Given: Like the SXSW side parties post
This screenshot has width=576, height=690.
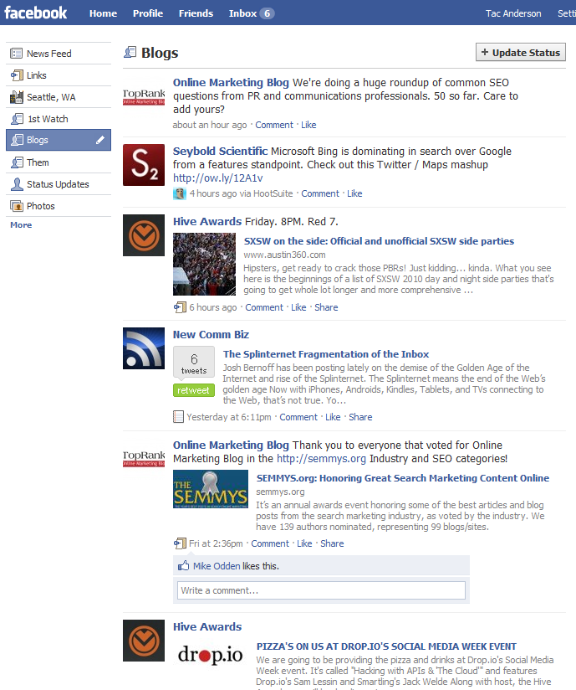Looking at the screenshot, I should click(x=298, y=307).
